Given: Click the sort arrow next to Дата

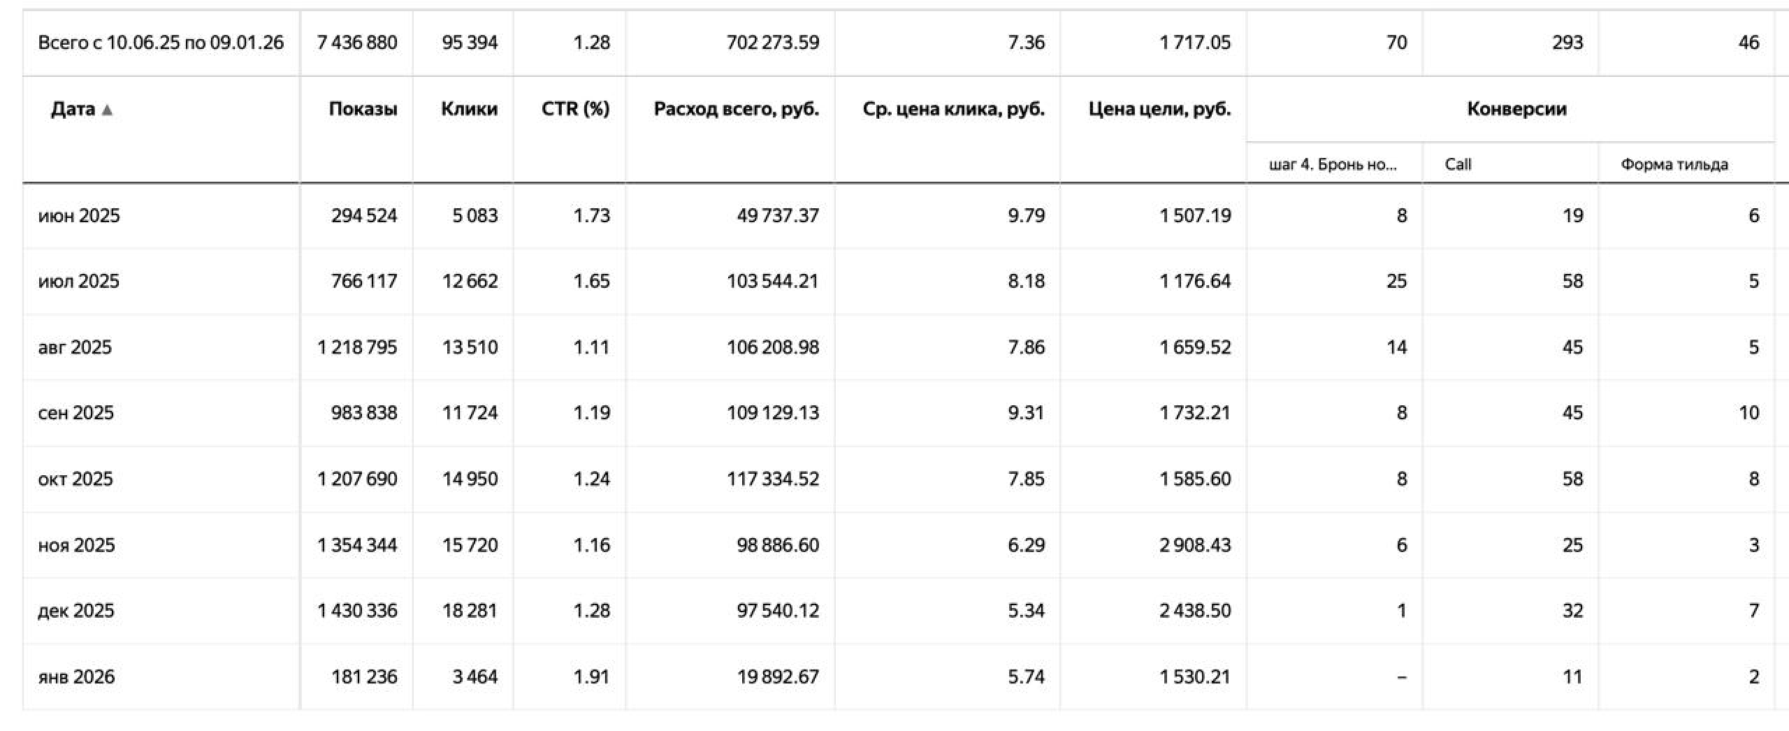Looking at the screenshot, I should tap(107, 110).
